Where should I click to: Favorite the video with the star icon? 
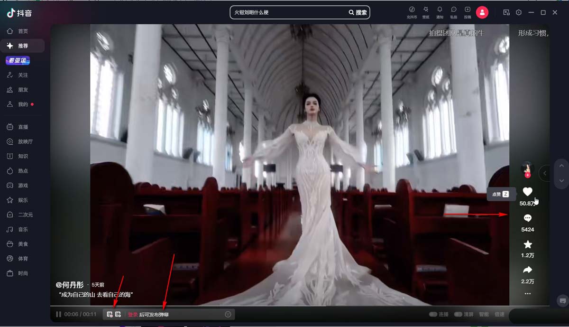click(527, 244)
